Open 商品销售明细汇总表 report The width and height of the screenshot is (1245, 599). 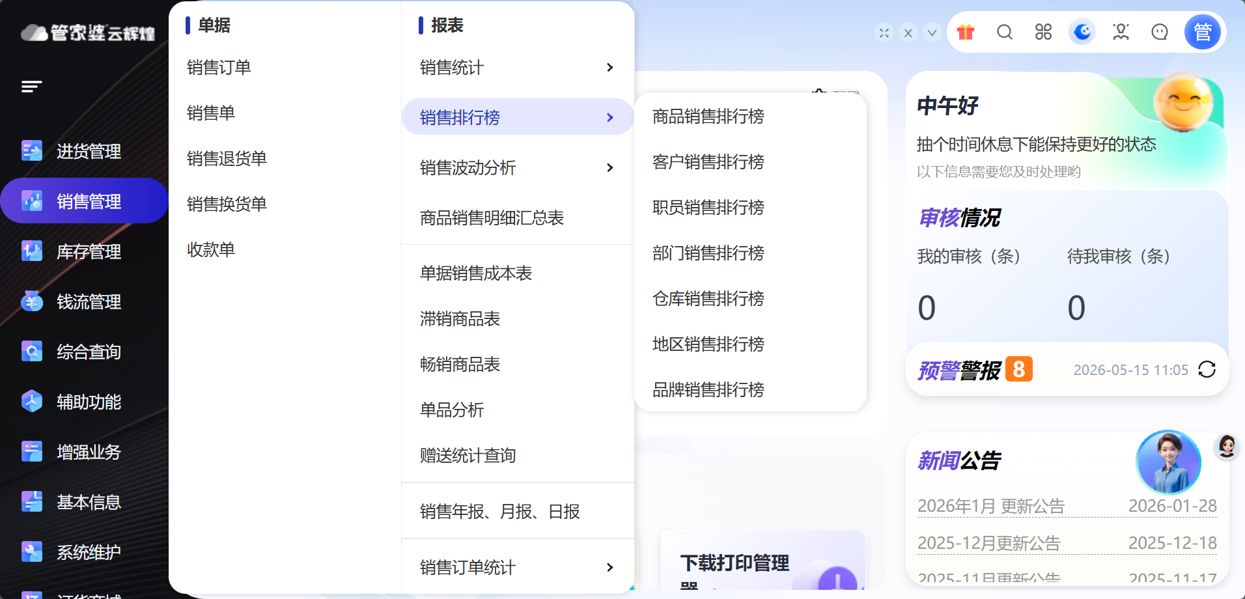click(492, 218)
